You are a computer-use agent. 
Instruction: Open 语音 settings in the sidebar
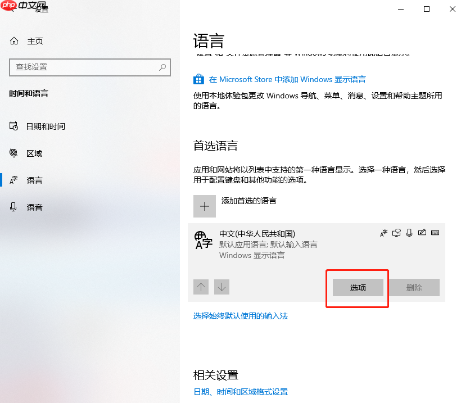pyautogui.click(x=34, y=207)
